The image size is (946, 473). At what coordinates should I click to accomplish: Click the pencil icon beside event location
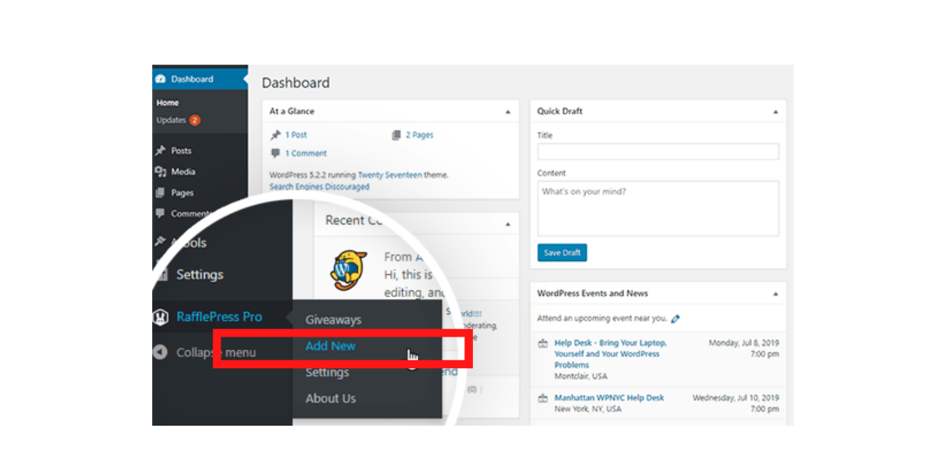point(676,319)
